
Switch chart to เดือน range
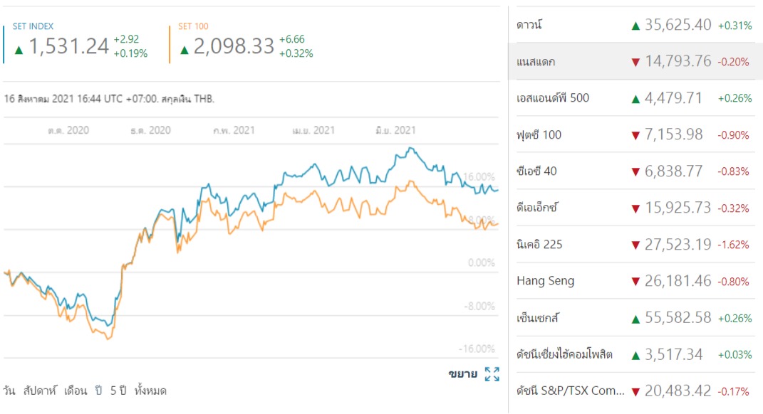[x=76, y=391]
